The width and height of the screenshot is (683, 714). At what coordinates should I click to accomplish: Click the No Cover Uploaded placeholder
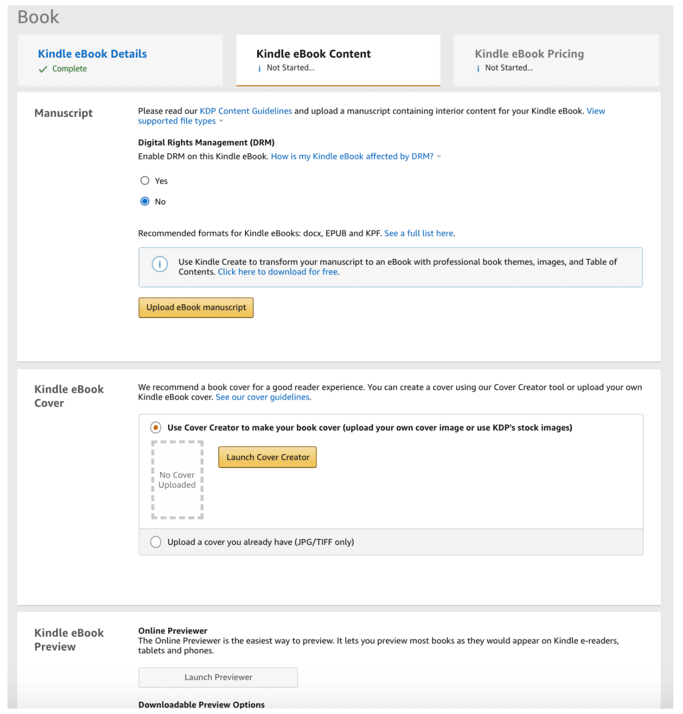click(x=177, y=480)
